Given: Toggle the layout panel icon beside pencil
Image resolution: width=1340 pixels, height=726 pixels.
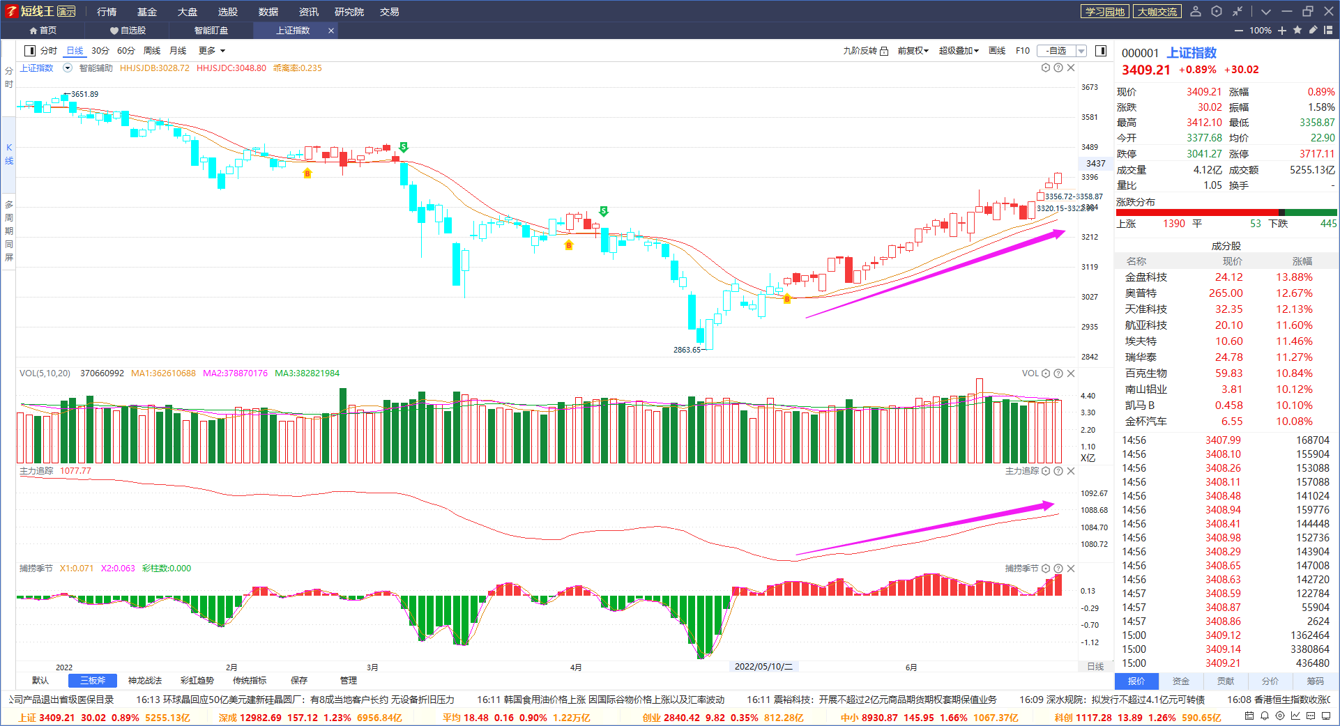Looking at the screenshot, I should [1328, 30].
